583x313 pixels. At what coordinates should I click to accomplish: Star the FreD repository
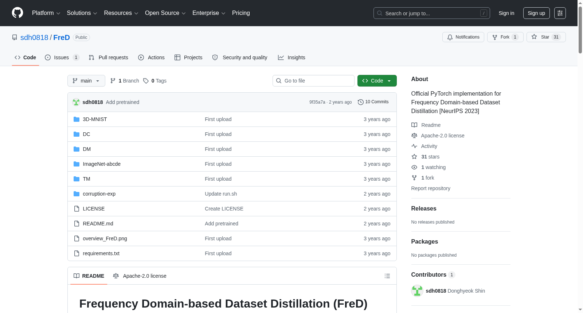546,37
